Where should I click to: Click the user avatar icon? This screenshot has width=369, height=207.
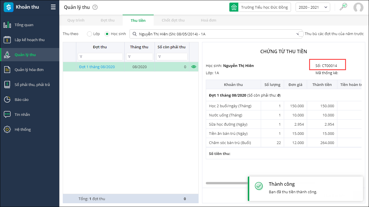358,7
